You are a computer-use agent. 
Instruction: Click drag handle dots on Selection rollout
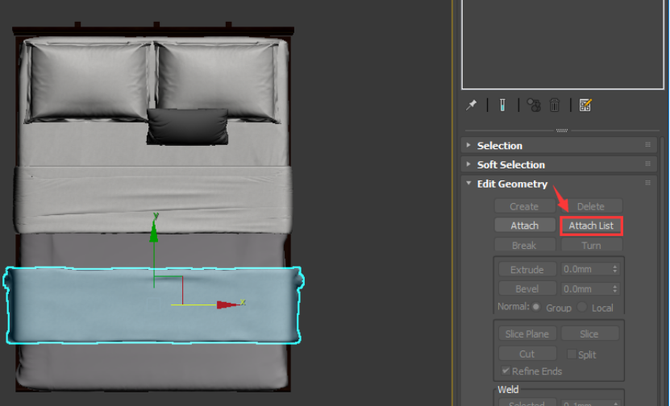[x=647, y=145]
